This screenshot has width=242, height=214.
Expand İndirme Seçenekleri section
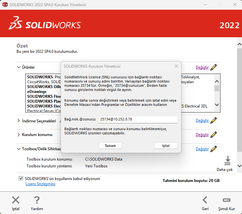click(19, 120)
